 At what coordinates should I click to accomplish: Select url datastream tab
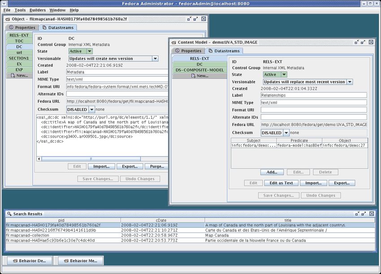pyautogui.click(x=19, y=52)
